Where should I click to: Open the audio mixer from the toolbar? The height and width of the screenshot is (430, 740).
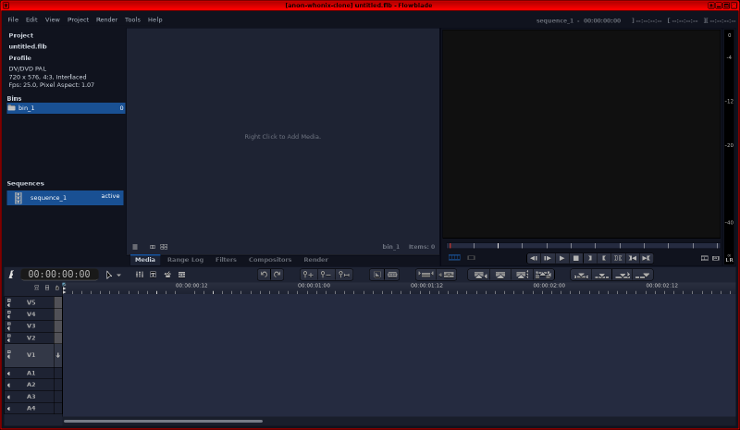pyautogui.click(x=140, y=275)
